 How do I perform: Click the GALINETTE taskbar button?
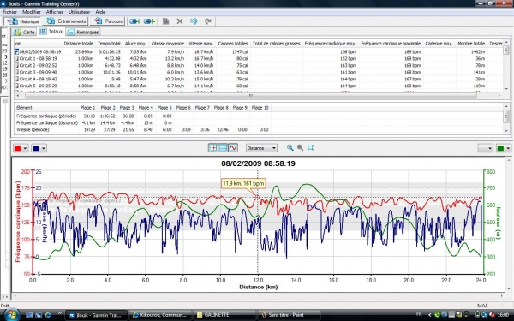click(224, 315)
